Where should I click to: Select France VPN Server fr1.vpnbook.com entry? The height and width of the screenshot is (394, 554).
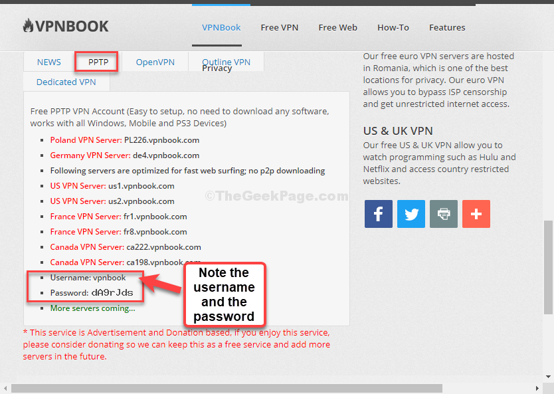point(118,216)
